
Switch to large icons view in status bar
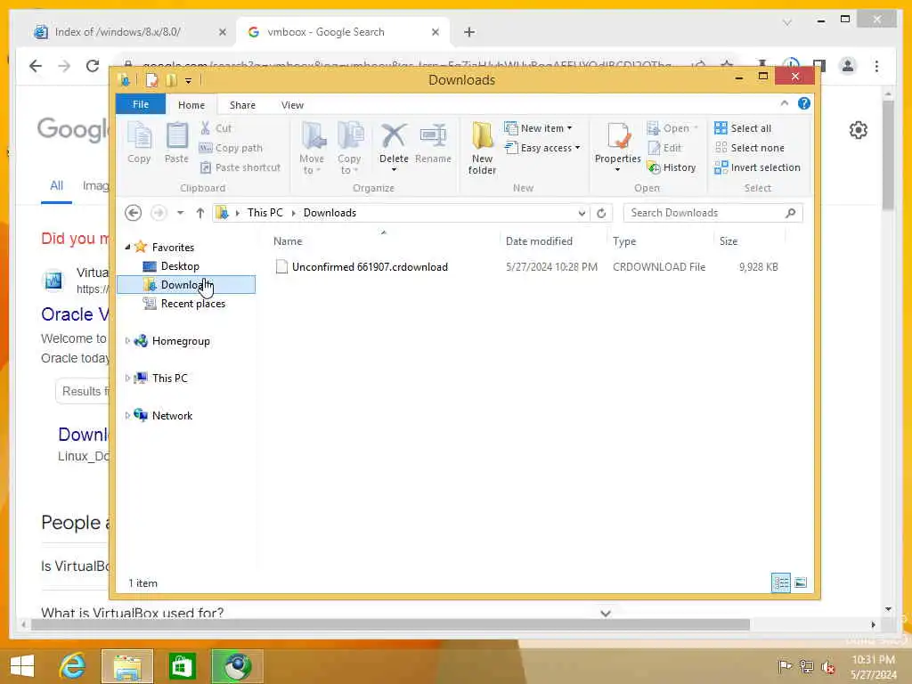tap(801, 582)
